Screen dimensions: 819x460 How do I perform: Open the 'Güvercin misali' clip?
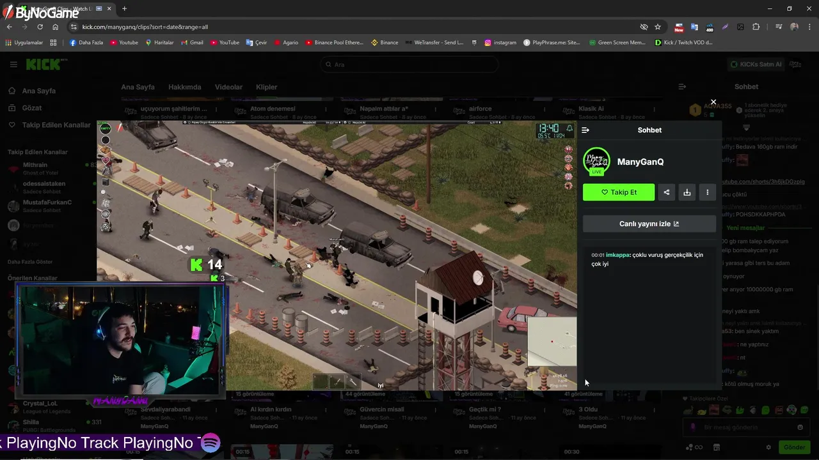tap(382, 410)
